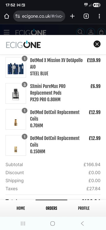The image size is (106, 230).
Task: Tap the SXmini PureMax PRO pod thumbnail
Action: [x=16, y=93]
